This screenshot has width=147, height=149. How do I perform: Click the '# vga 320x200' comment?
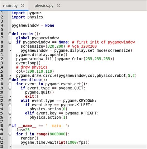(x=82, y=46)
